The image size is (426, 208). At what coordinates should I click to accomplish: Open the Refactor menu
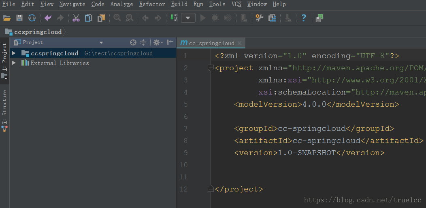(152, 4)
